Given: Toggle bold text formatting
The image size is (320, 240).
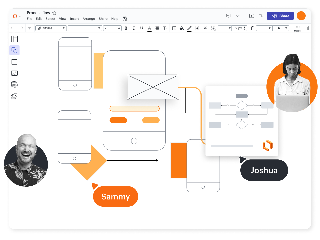Looking at the screenshot, I should pos(126,28).
